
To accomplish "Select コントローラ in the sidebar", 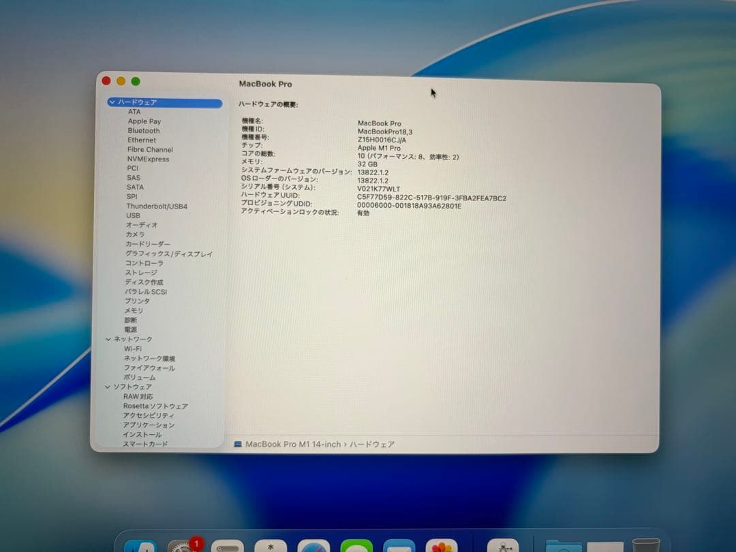I will pos(144,263).
